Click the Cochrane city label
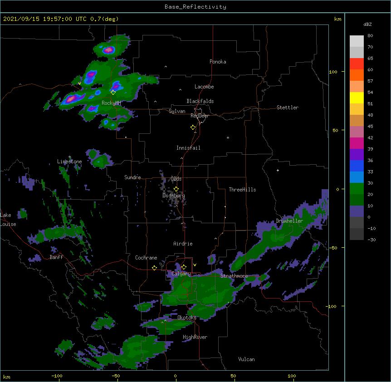Image resolution: width=391 pixels, height=382 pixels. [x=146, y=258]
